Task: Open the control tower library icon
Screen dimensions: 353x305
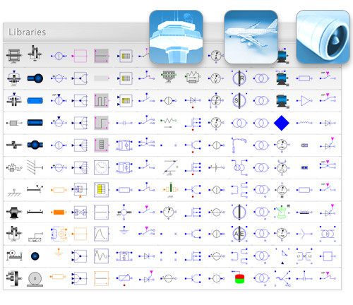Action: 176,37
